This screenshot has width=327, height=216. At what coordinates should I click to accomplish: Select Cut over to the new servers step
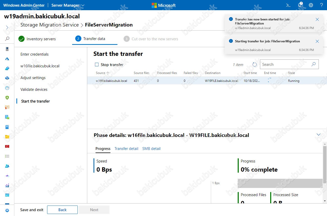pos(151,39)
